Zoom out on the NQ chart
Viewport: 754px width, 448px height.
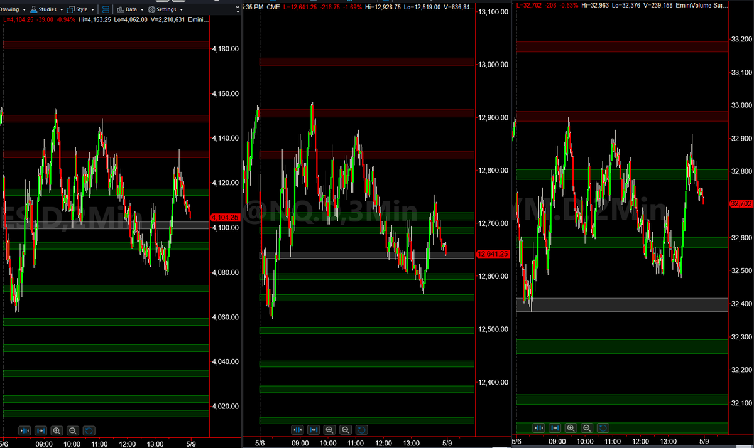click(x=345, y=430)
